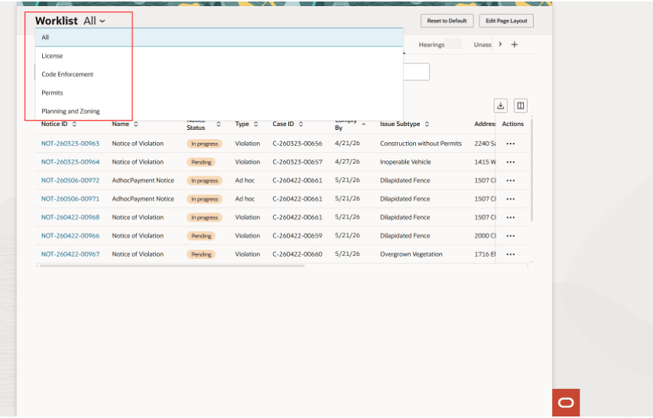Viewport: 653px width, 418px height.
Task: Open actions menu for NOT-260323-00963
Action: 511,144
